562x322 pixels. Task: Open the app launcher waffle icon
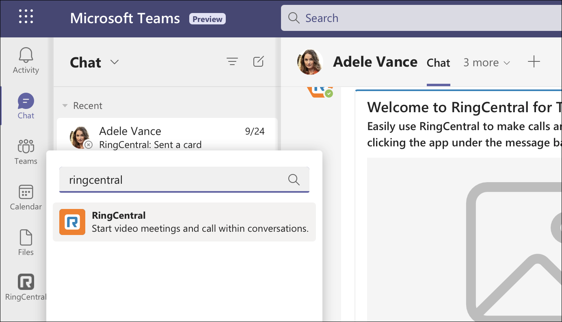point(26,17)
